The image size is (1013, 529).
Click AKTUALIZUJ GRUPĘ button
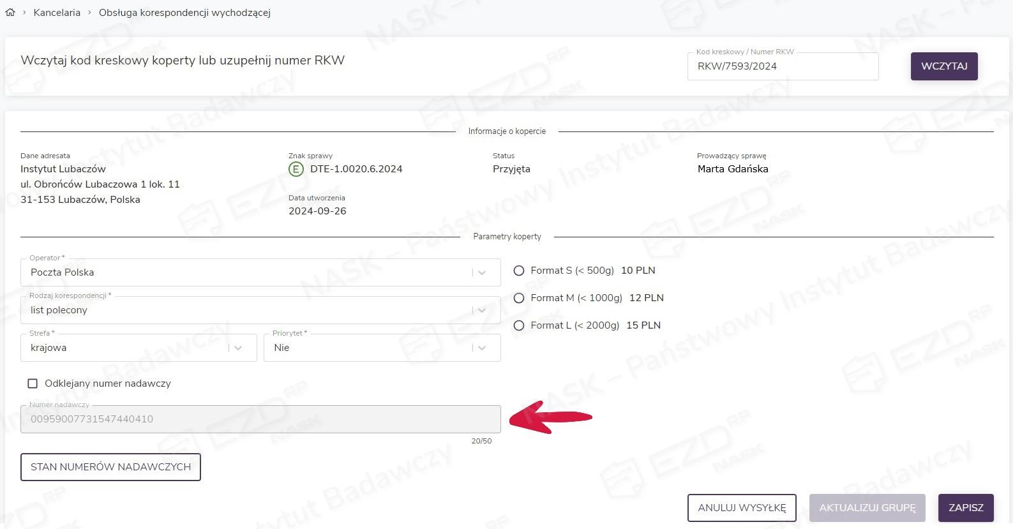coord(867,508)
